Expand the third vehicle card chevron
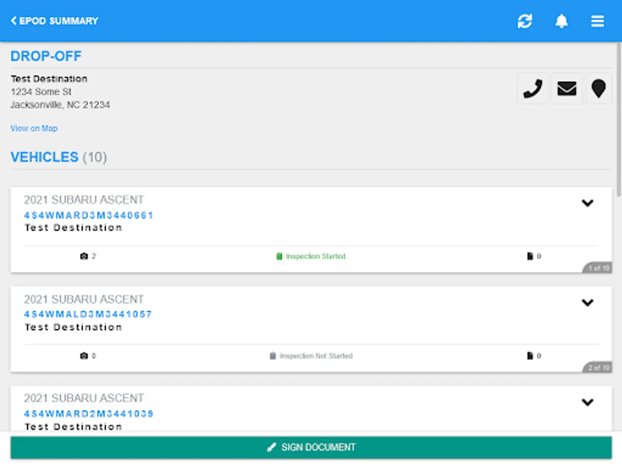 pyautogui.click(x=588, y=402)
